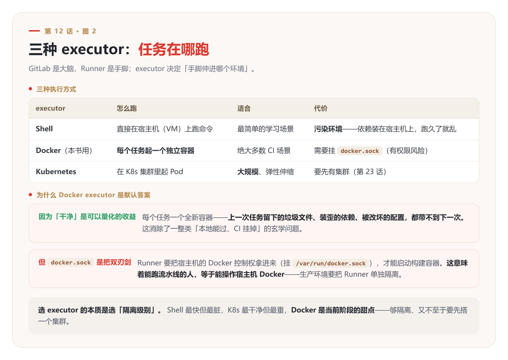Screen dimensions: 508x360
Task: Click the cell '每个任务起一个独立容器'
Action: 156,150
